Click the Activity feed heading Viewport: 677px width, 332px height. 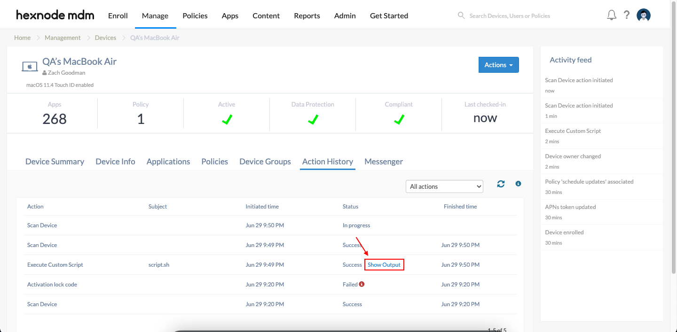click(570, 60)
